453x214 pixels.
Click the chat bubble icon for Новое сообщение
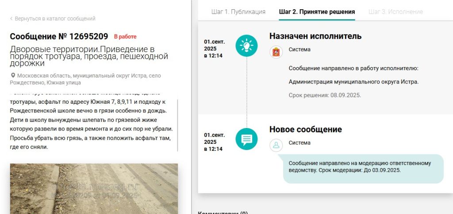246,139
